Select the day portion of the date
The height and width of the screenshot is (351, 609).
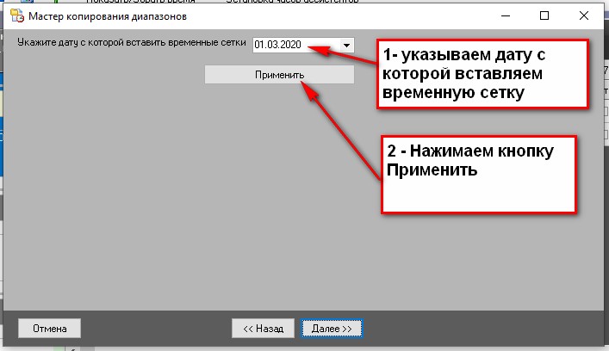tap(260, 46)
